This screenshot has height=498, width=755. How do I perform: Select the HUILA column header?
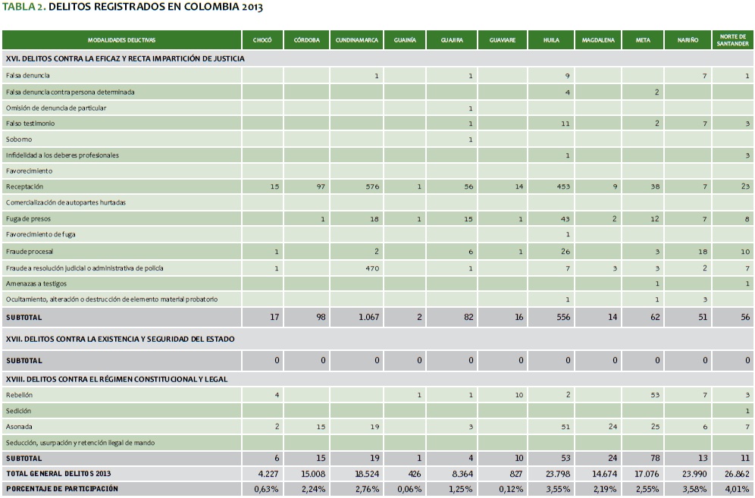click(551, 39)
